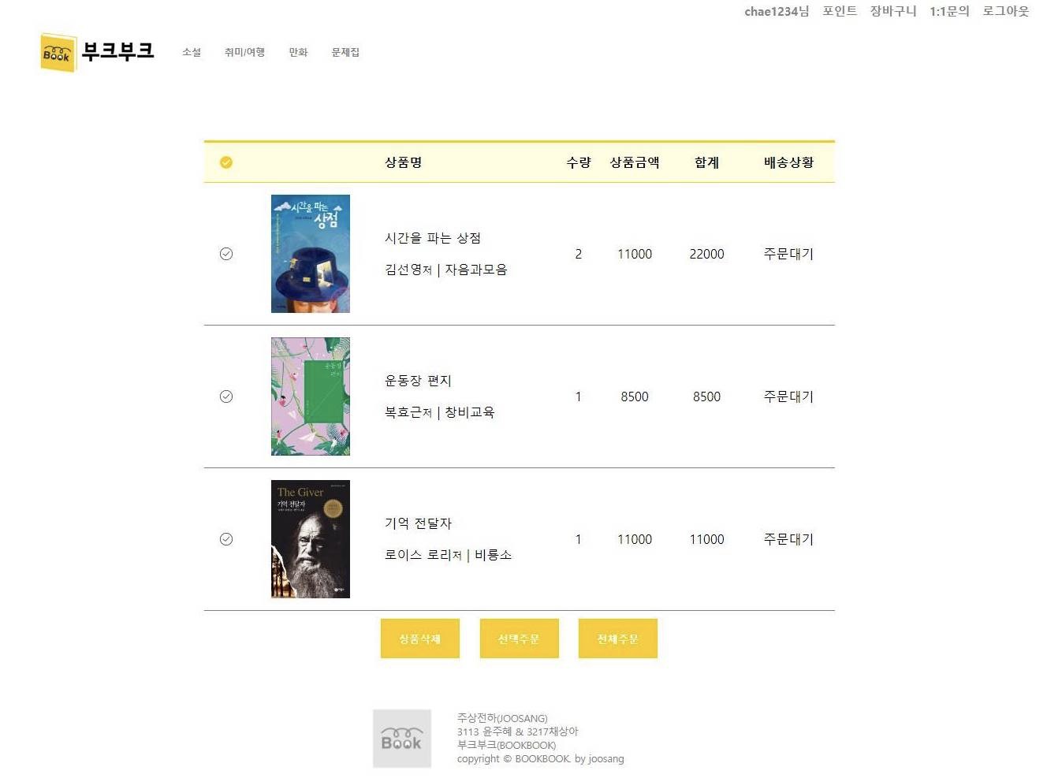1047x778 pixels.
Task: Click 주문대기 status for 시간을 파는 상점
Action: pyautogui.click(x=788, y=254)
